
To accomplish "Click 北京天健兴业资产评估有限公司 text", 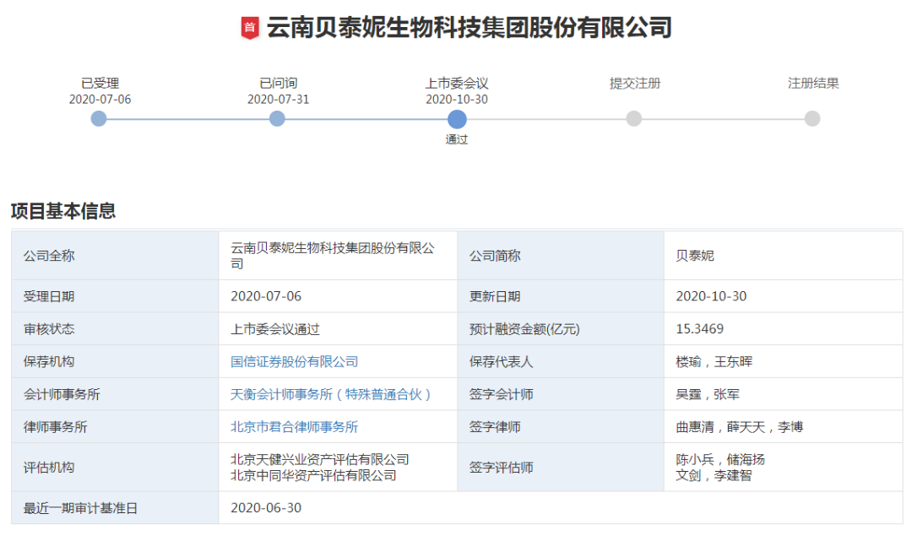I will click(x=320, y=459).
